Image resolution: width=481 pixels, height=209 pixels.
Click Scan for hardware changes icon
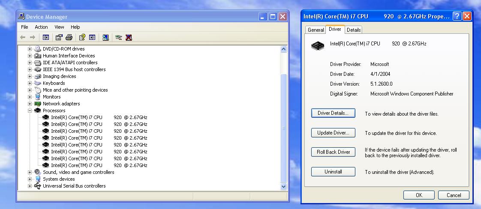pyautogui.click(x=105, y=38)
